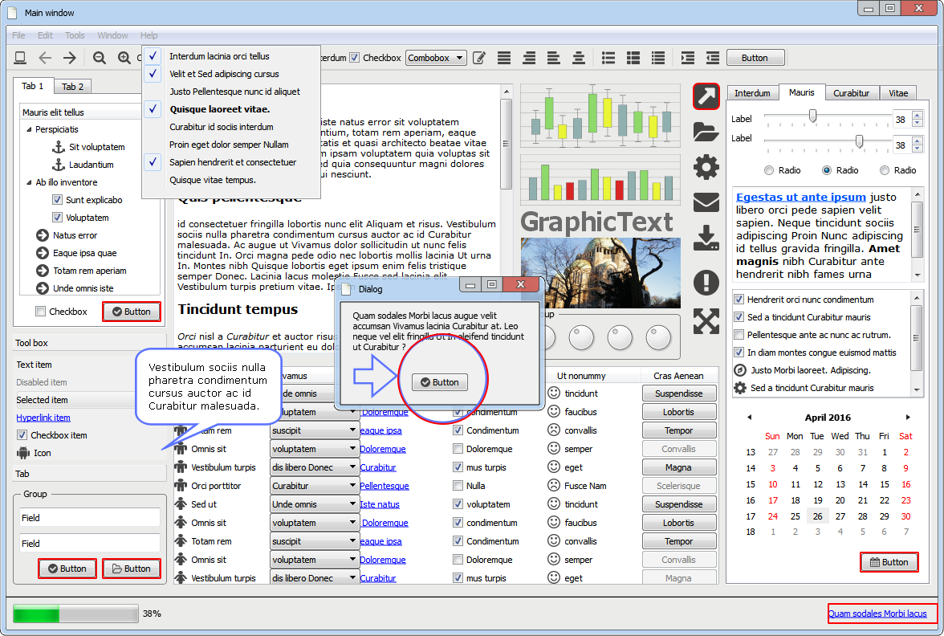
Task: Collapse the Perspiciatis tree node
Action: point(29,129)
